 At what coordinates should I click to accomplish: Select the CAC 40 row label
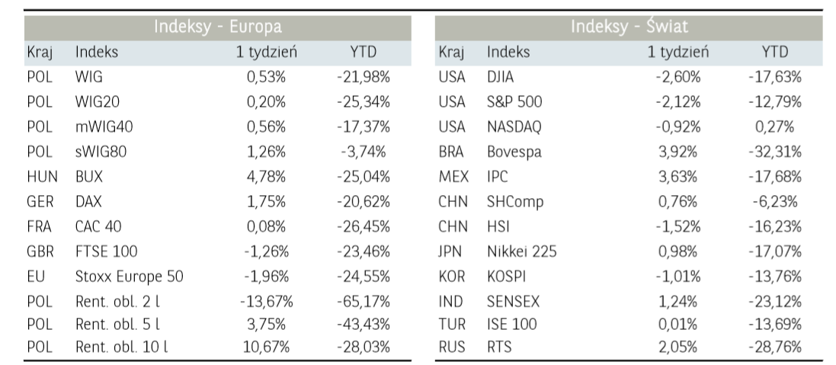coord(98,225)
